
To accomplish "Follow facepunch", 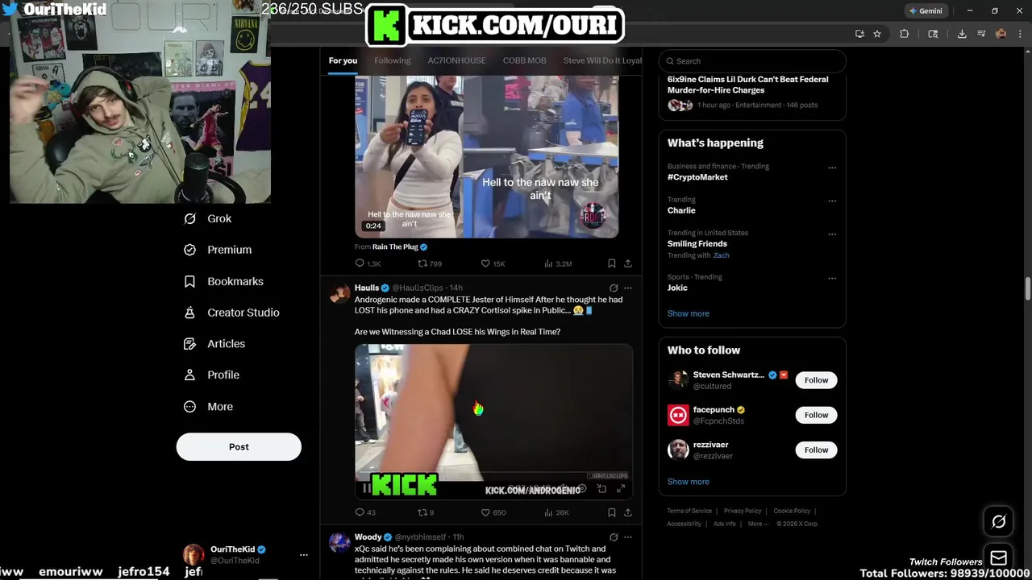I will click(816, 415).
